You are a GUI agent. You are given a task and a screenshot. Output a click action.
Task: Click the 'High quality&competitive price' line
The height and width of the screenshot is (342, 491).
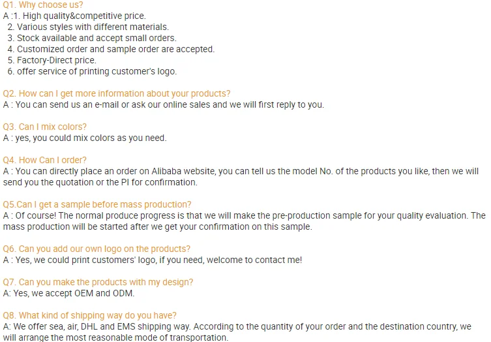pos(85,16)
